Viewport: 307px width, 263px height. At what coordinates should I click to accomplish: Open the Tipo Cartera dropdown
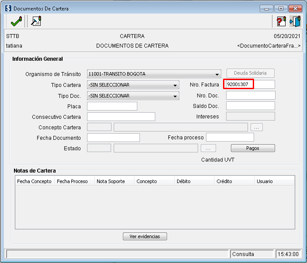[x=175, y=85]
